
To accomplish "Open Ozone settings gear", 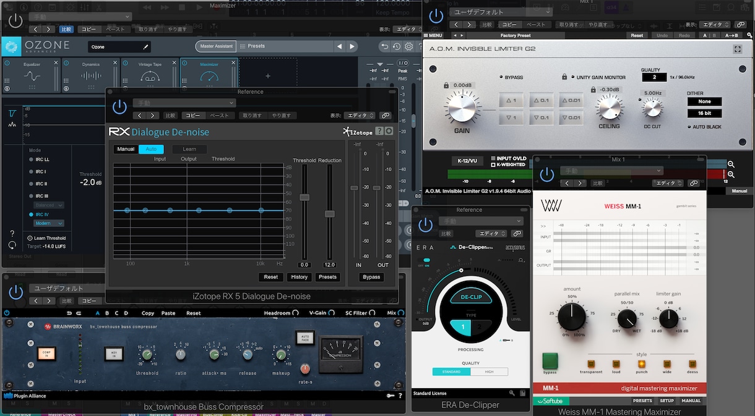I will point(408,46).
